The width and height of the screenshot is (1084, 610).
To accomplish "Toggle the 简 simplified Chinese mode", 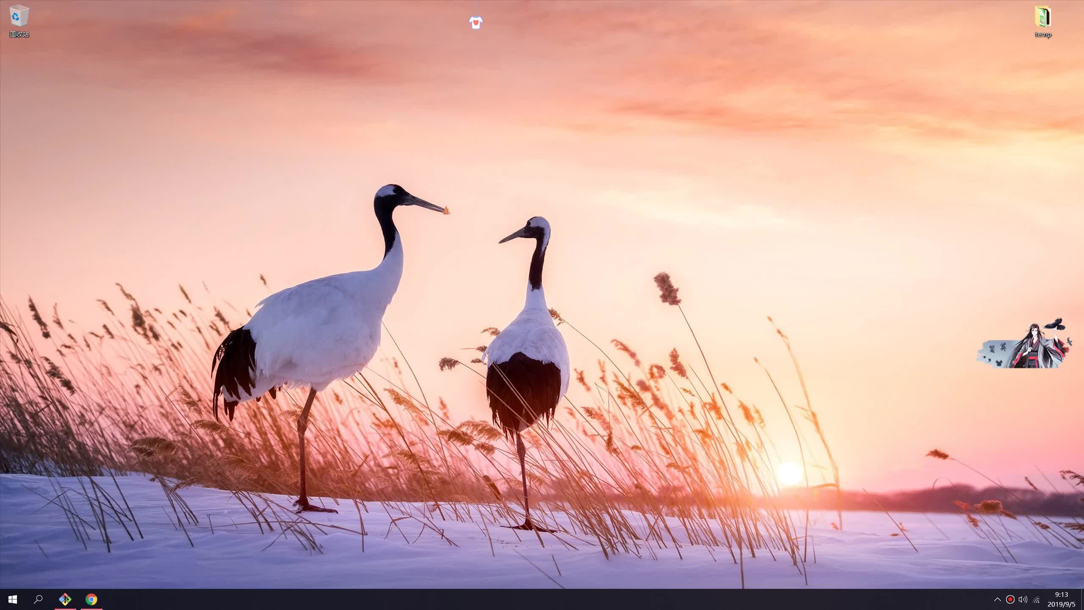I will [992, 349].
